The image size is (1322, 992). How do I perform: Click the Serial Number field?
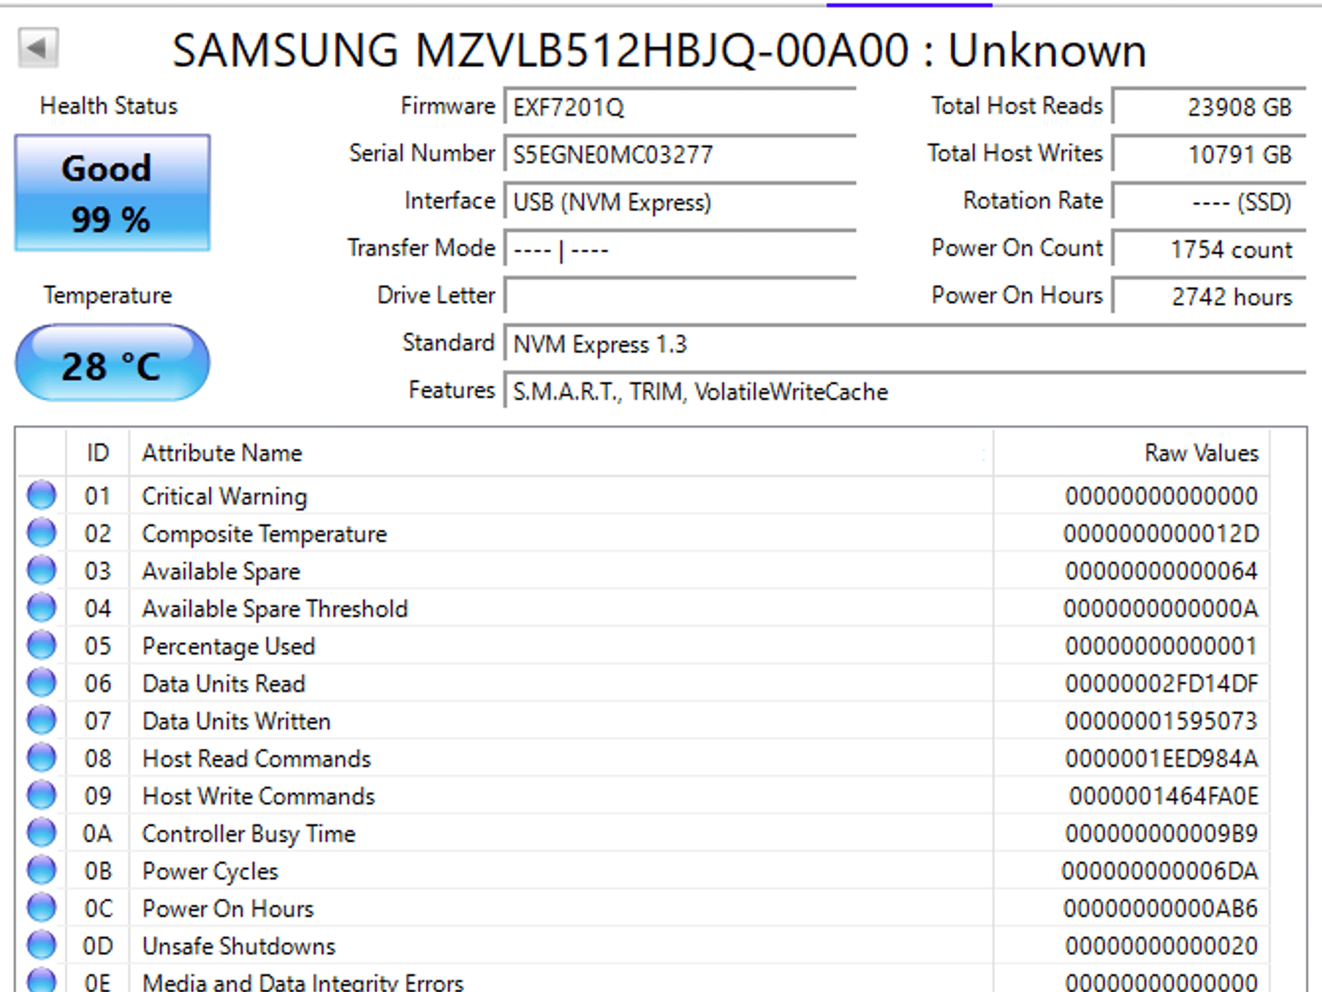[680, 154]
